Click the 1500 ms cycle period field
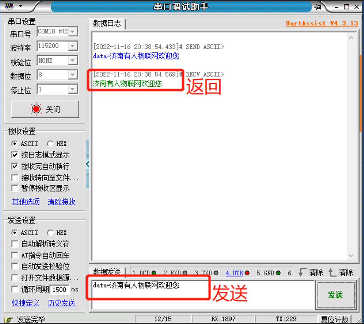The width and height of the screenshot is (364, 324). [59, 289]
